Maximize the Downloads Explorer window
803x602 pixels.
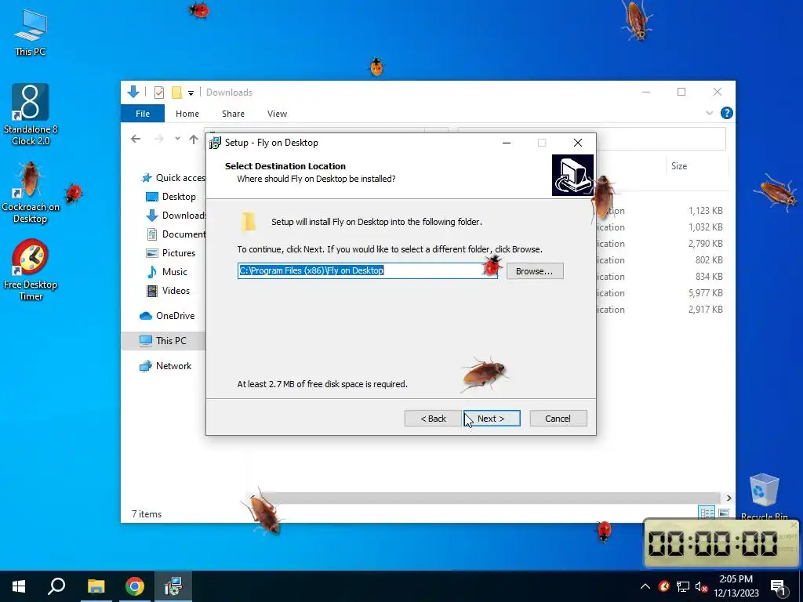(x=681, y=92)
